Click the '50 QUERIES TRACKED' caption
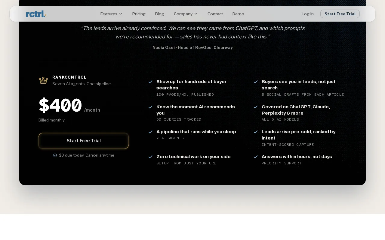385x240 pixels. point(179,119)
